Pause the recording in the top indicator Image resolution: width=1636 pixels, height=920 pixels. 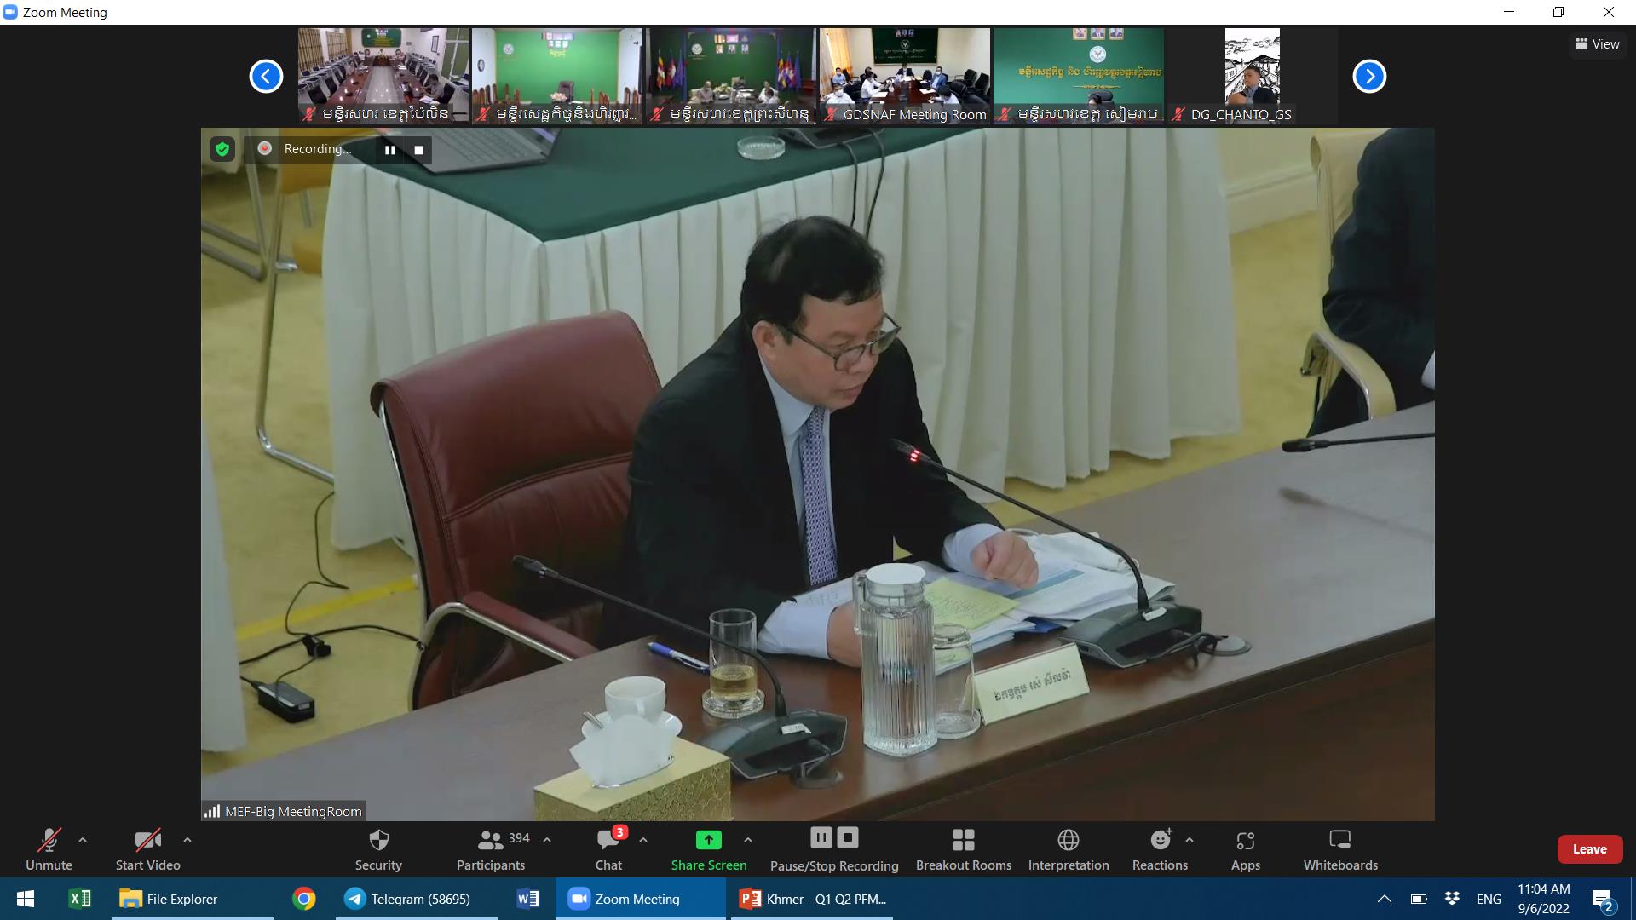(x=389, y=150)
